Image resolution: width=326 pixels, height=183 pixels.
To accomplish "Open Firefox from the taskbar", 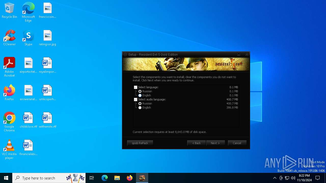I will 130,178.
